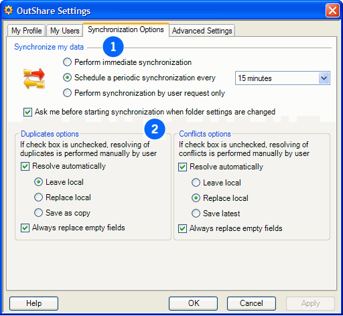343x316 pixels.
Task: Select Leave local for duplicates
Action: click(x=38, y=182)
